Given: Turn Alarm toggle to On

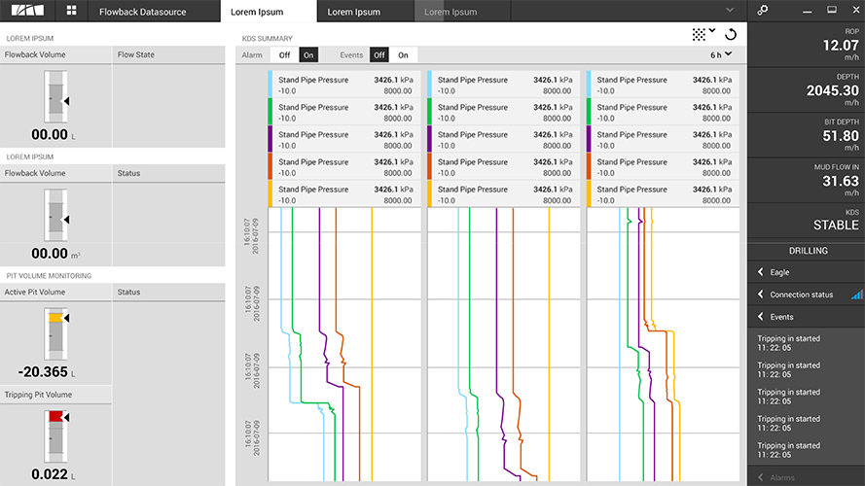Looking at the screenshot, I should [x=307, y=55].
